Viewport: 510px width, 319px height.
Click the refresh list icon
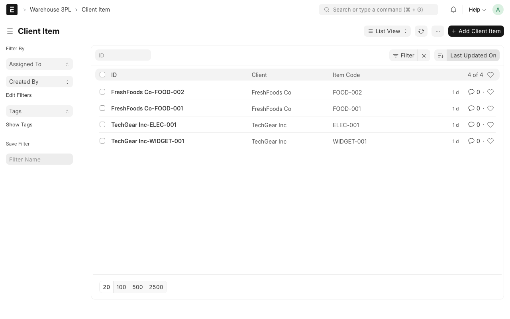click(421, 31)
